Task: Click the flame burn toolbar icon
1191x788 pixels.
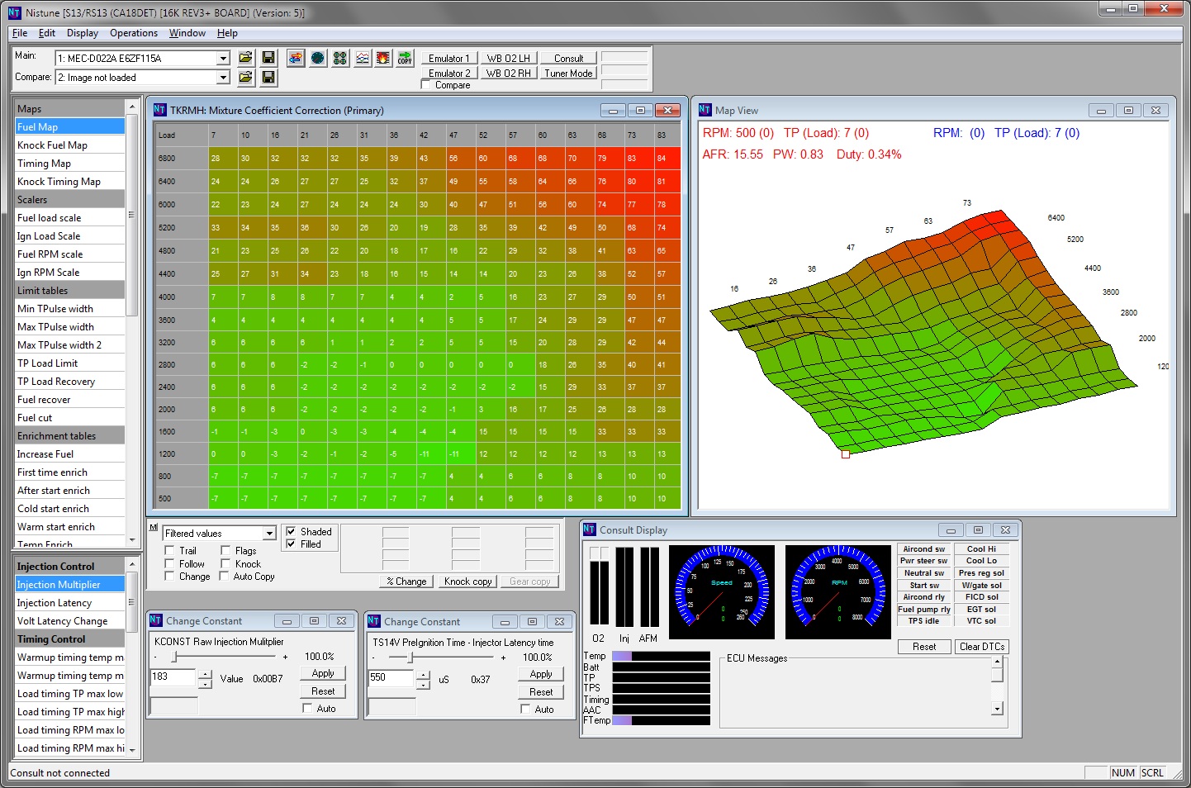Action: [x=383, y=58]
